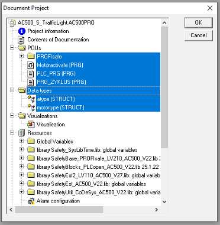
Task: Click the SafetyExt_AC500_V22 library folder icon
Action: pyautogui.click(x=31, y=184)
